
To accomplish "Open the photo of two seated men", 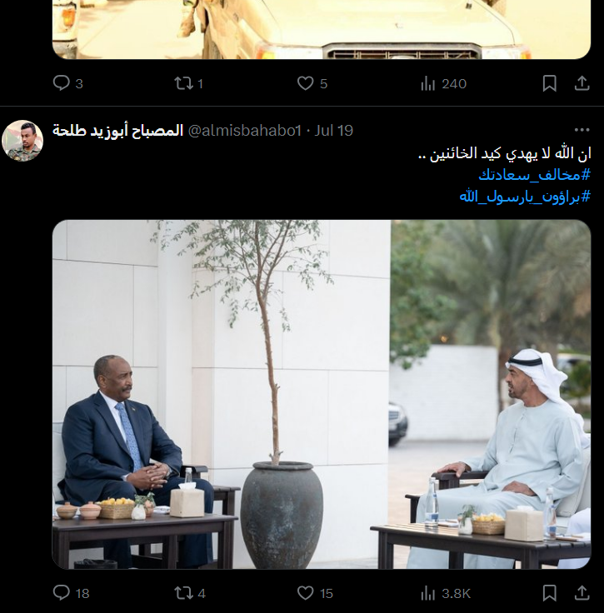I will [x=322, y=394].
